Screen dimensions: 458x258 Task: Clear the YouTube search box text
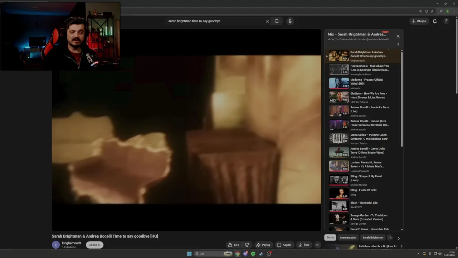click(x=267, y=21)
